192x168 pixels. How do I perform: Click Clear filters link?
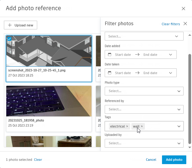tap(171, 24)
